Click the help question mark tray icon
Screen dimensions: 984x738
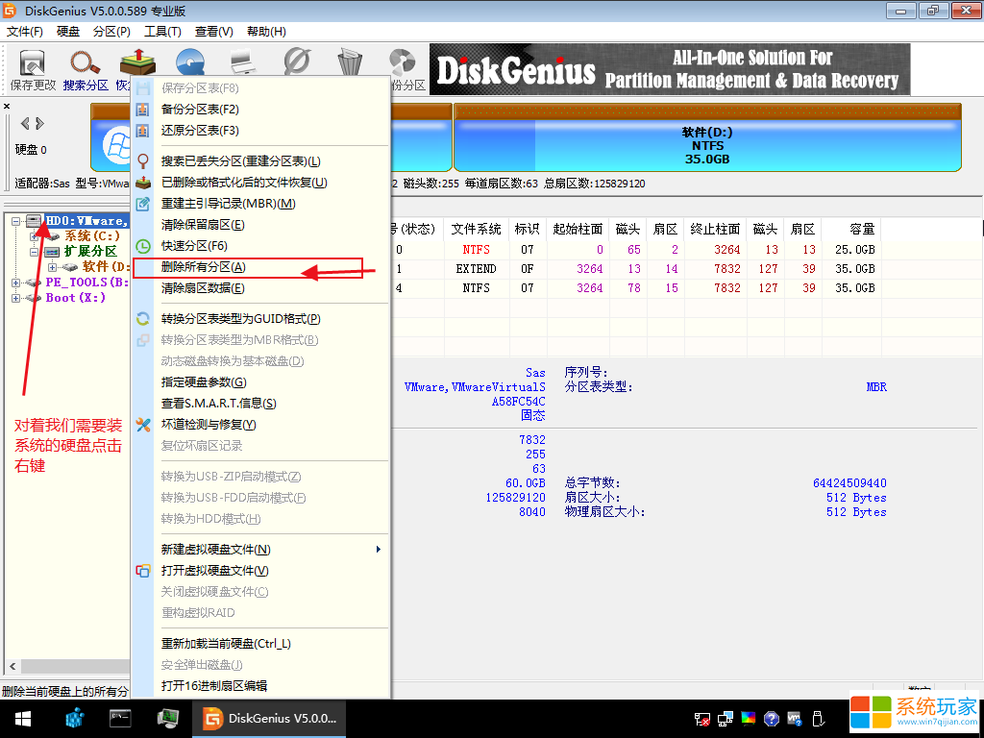click(x=772, y=719)
